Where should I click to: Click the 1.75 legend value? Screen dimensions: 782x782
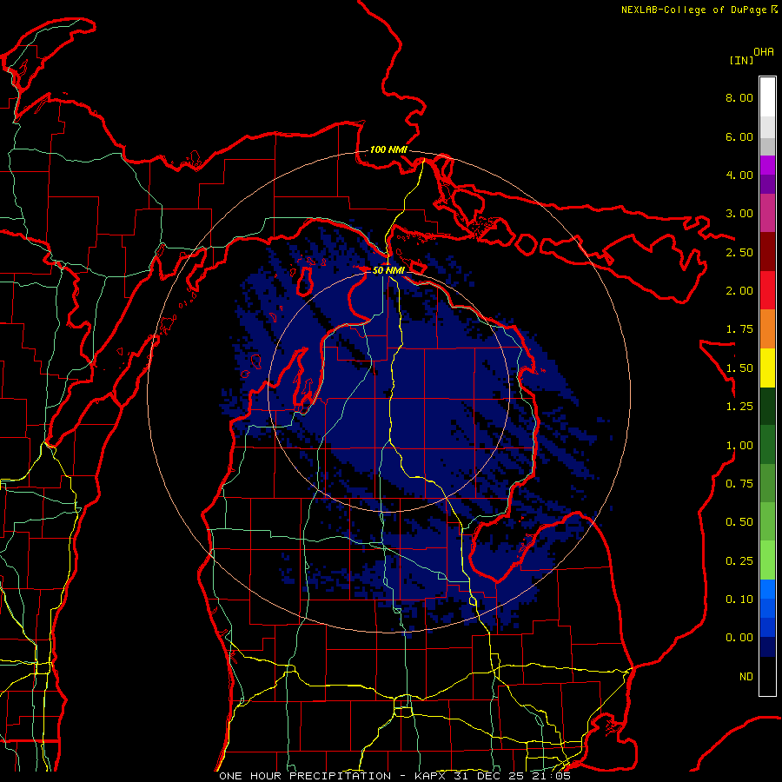(739, 329)
